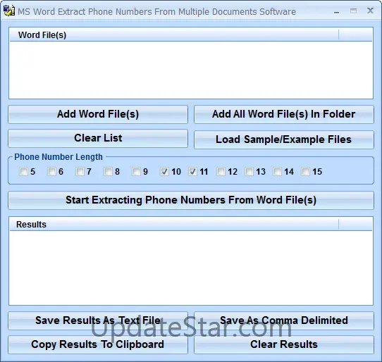Enable the length 12 checkbox
This screenshot has height=362, width=382.
[221, 172]
